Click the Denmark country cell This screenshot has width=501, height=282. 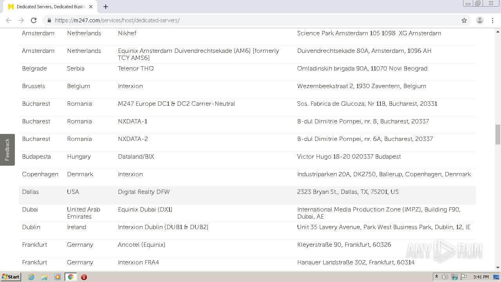click(80, 174)
